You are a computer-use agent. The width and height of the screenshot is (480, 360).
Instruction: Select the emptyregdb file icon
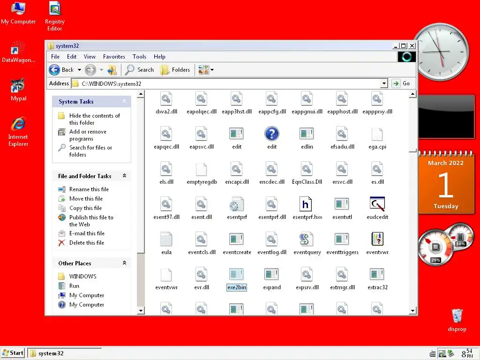(201, 169)
